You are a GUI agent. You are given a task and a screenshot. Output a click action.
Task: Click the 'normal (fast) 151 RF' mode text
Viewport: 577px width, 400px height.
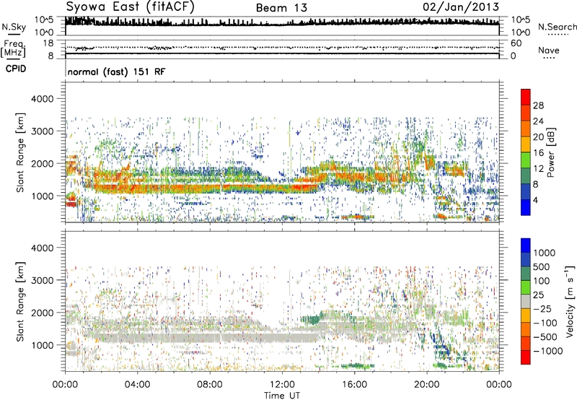tap(117, 71)
